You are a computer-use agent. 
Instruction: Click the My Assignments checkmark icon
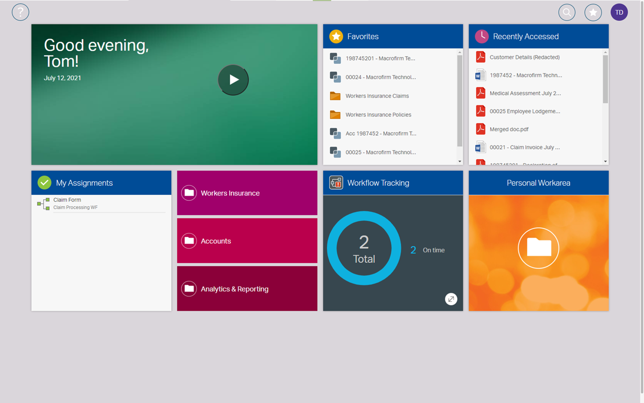pyautogui.click(x=44, y=183)
